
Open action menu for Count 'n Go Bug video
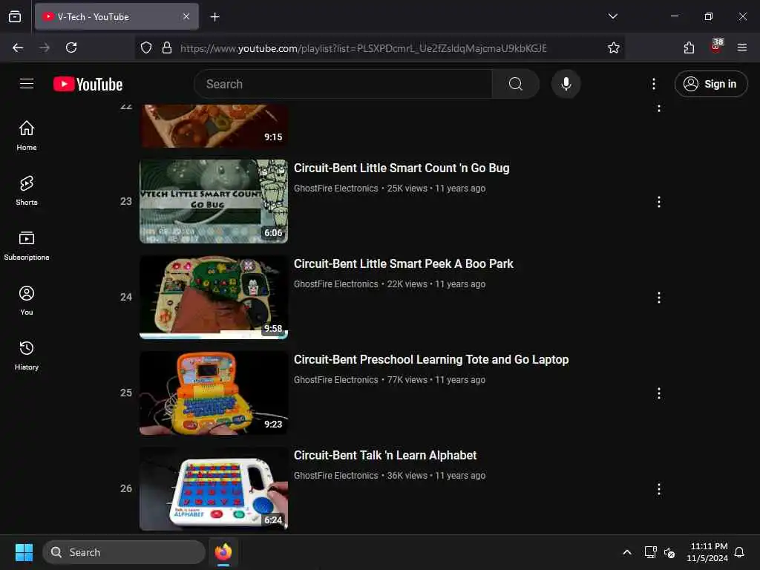[x=659, y=202]
